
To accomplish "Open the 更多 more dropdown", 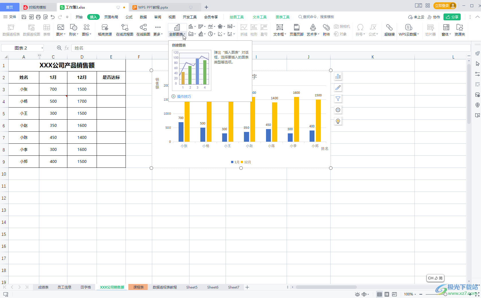I will click(158, 30).
